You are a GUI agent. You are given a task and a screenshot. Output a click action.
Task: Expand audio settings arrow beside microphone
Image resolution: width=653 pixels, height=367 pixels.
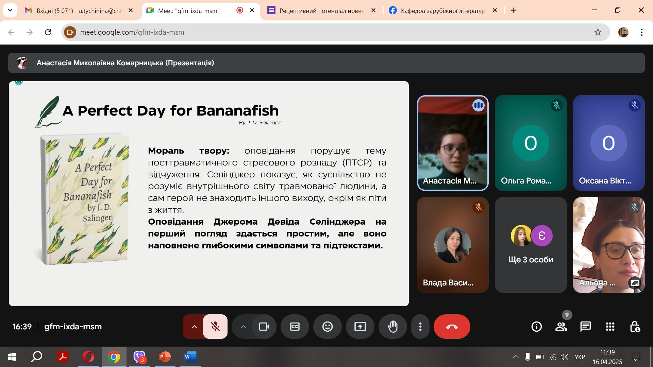tap(194, 327)
